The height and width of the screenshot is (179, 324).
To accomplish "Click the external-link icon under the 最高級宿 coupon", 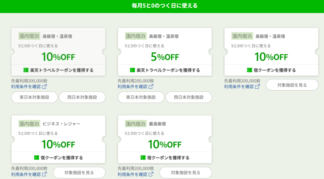I will pos(151,174).
